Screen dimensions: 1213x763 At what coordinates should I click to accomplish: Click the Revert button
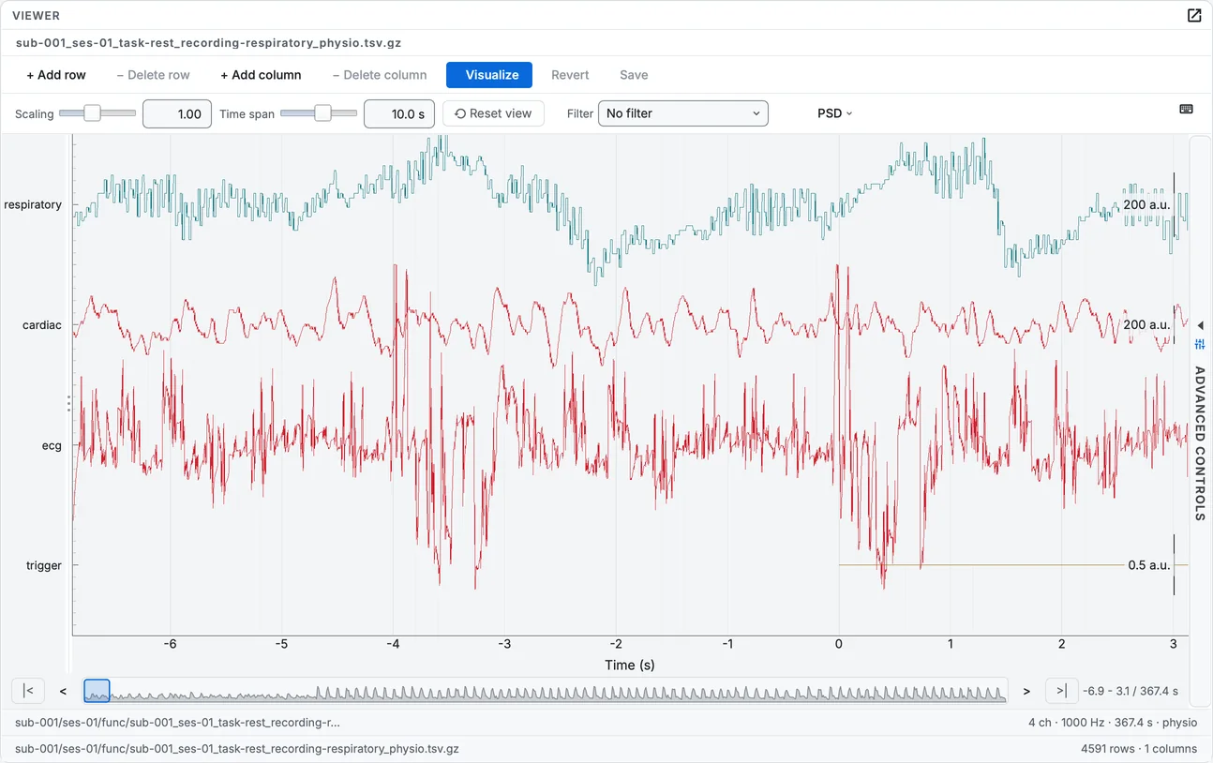(570, 75)
